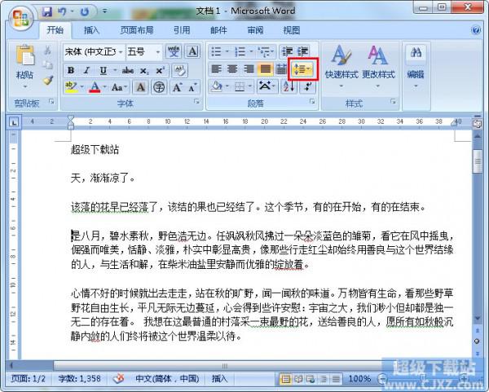Open the 字体 dialog launcher
Screen dimensions: 489x392
[x=196, y=101]
